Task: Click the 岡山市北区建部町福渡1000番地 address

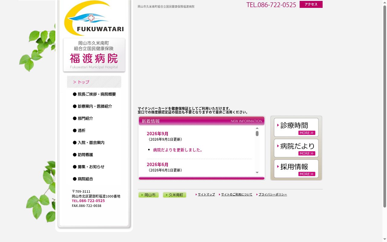Action: (96, 196)
